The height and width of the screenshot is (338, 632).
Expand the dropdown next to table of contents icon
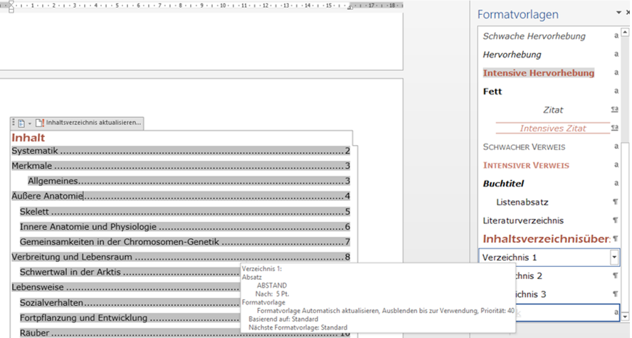pyautogui.click(x=30, y=123)
